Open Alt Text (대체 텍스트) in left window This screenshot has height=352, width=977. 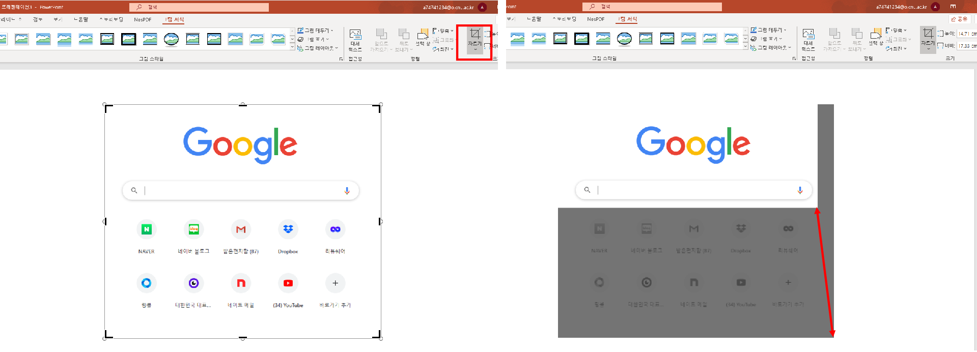point(355,40)
